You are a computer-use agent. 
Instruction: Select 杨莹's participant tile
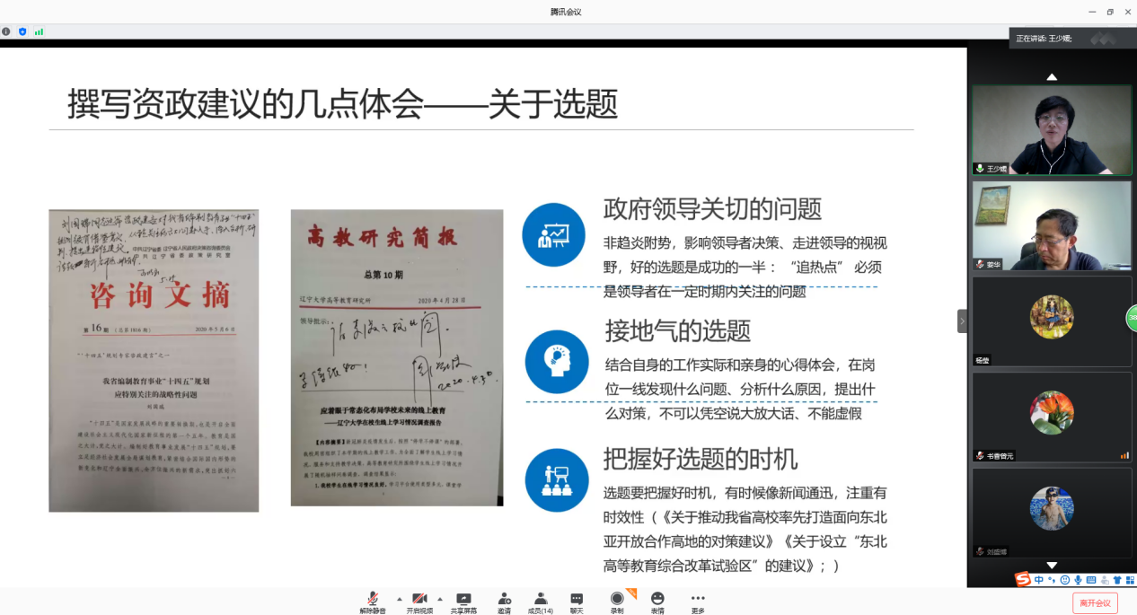tap(1052, 321)
